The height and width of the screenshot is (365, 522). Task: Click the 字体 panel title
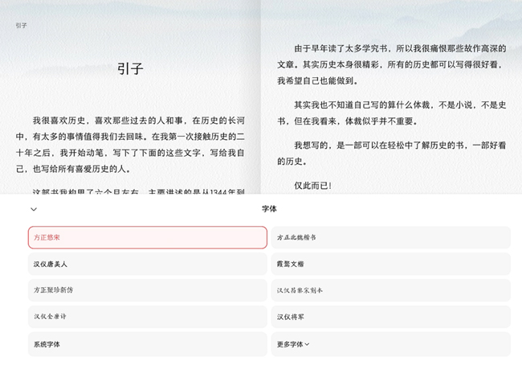[269, 209]
